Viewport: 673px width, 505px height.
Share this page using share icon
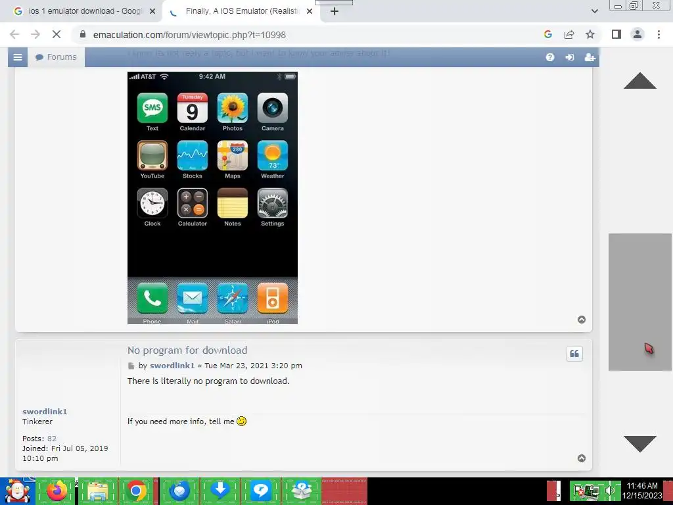pyautogui.click(x=569, y=34)
